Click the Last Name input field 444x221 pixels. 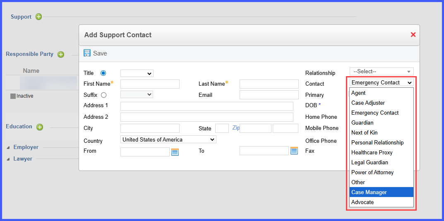pyautogui.click(x=269, y=84)
